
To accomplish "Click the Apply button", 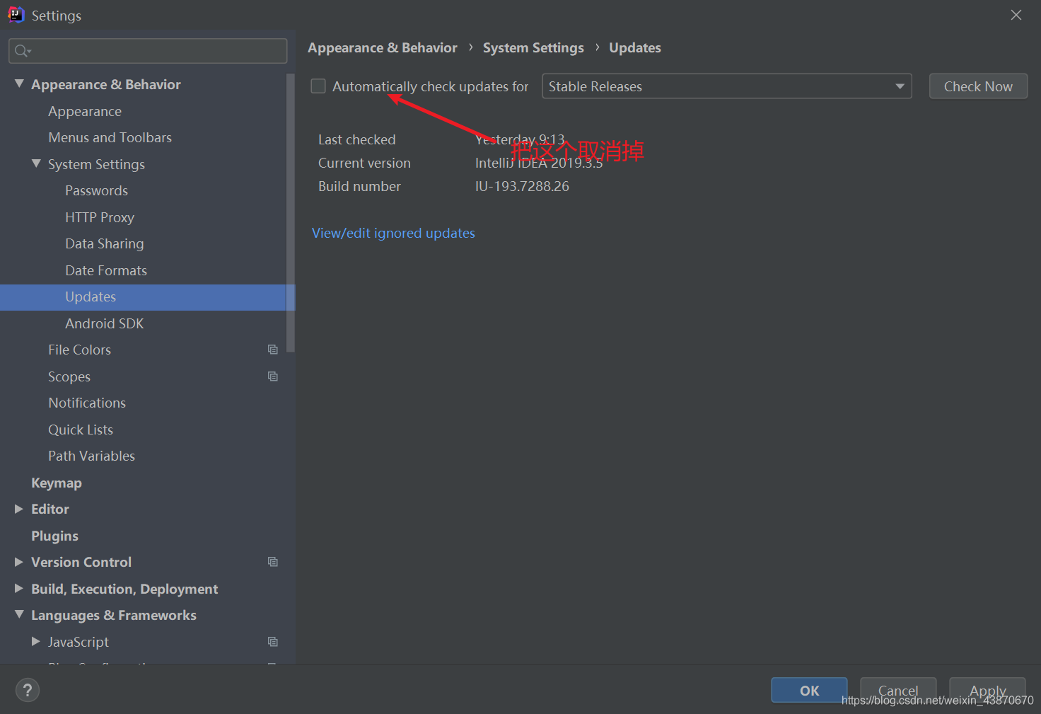I will (987, 691).
